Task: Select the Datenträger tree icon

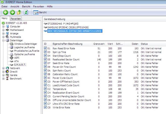Action: (7, 40)
